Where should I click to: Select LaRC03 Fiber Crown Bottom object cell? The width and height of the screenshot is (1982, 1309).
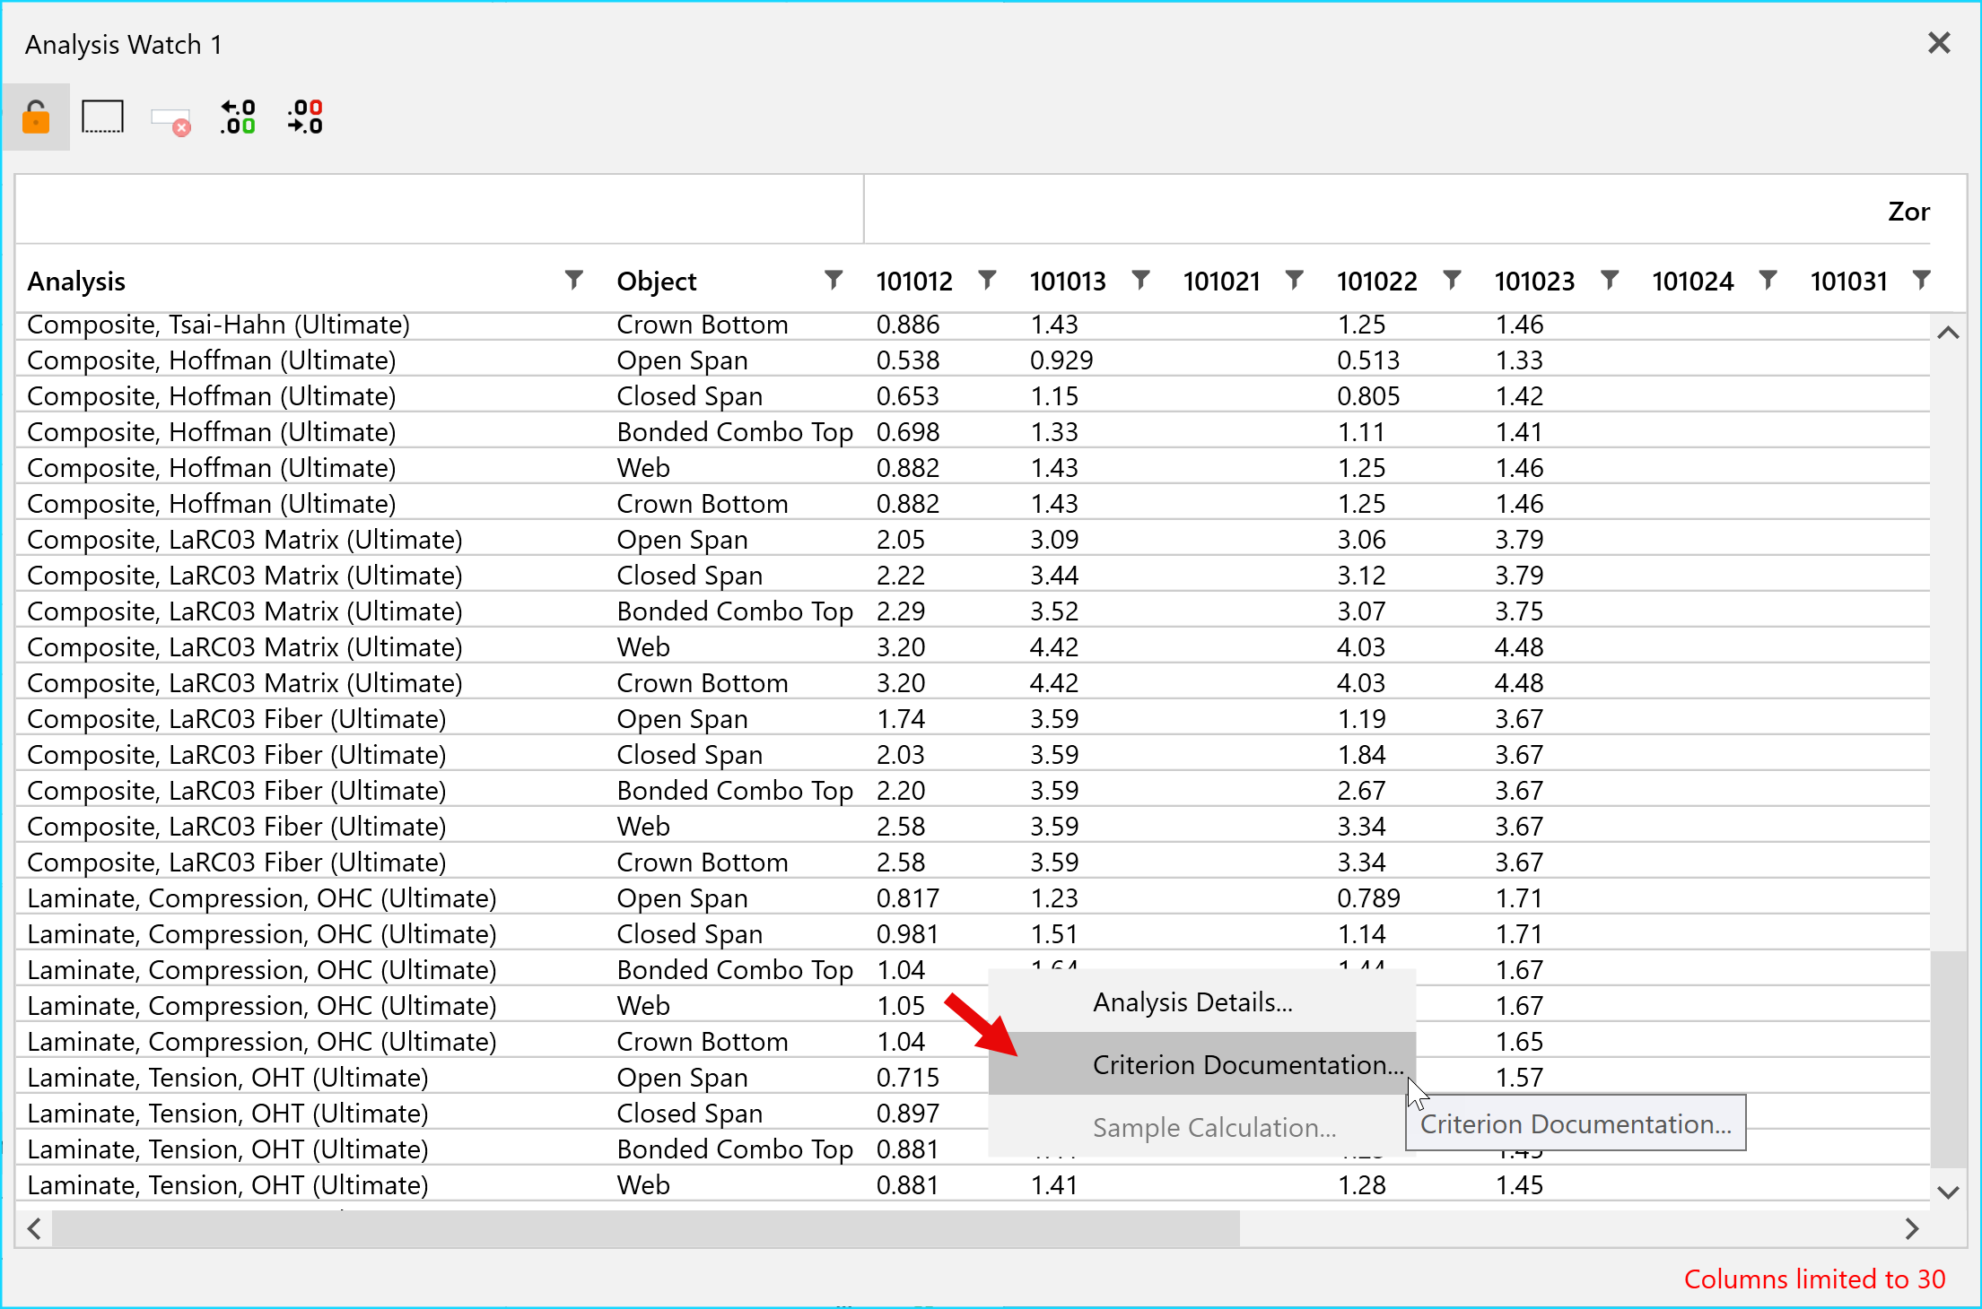(x=702, y=862)
